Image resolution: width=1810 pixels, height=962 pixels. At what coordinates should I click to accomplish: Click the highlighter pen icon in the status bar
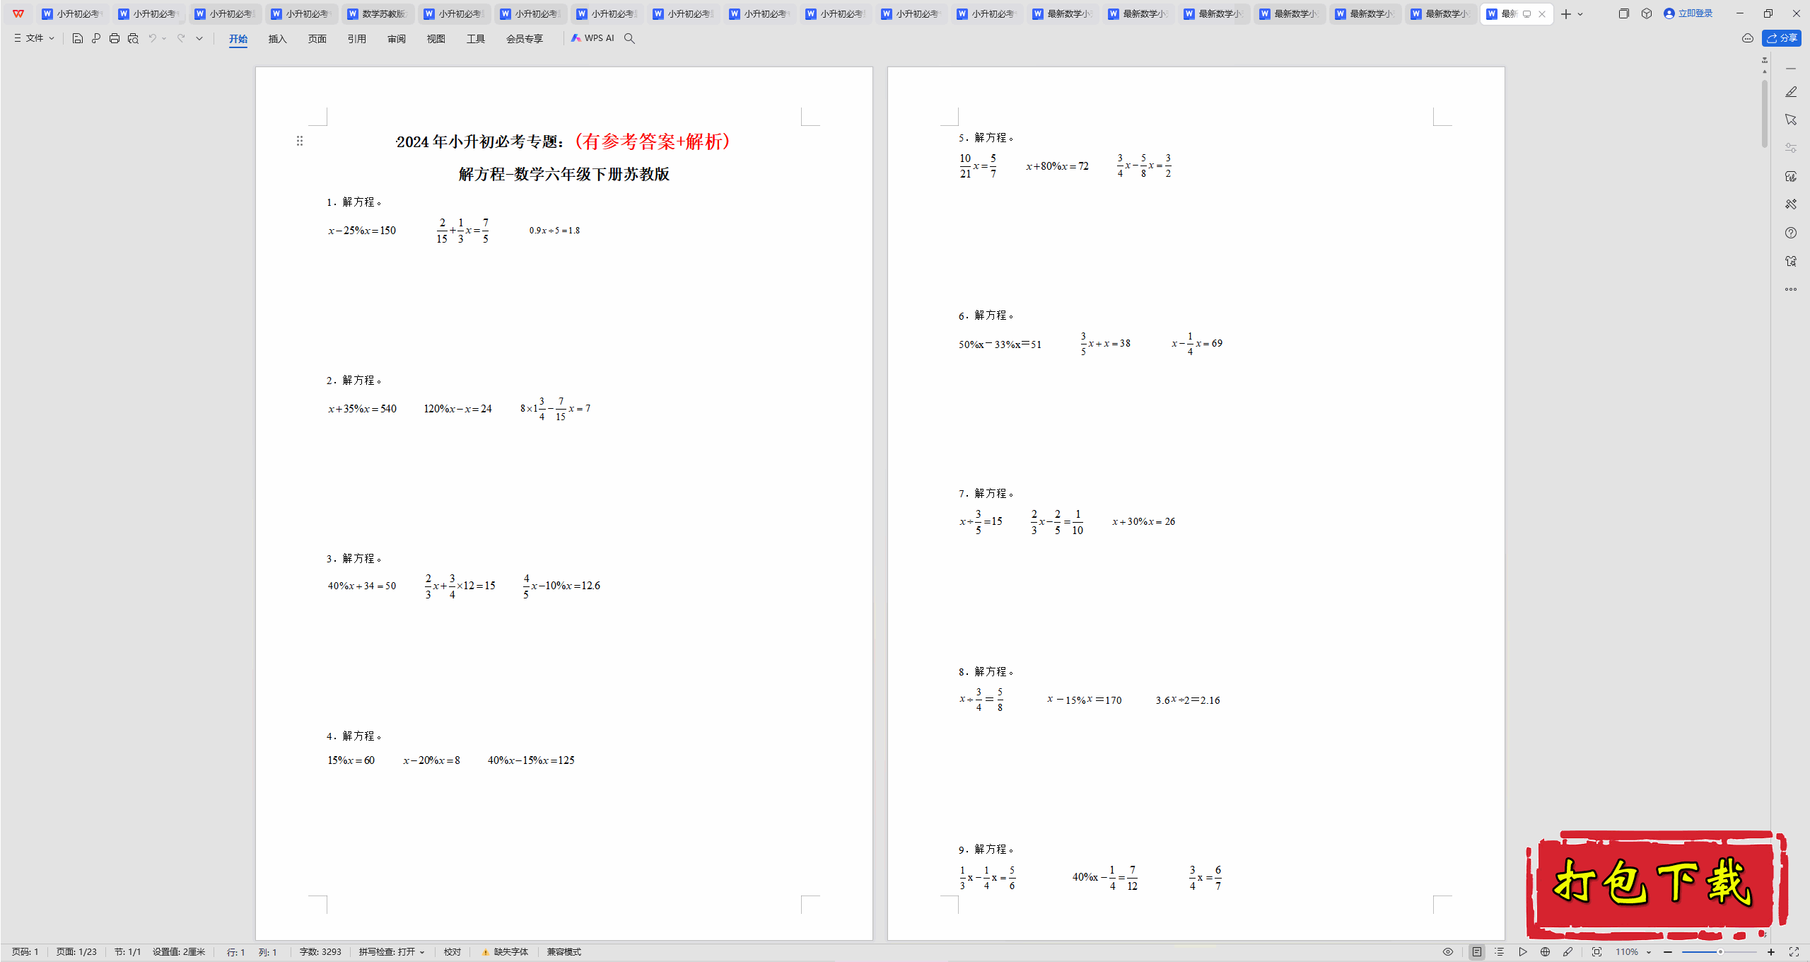pyautogui.click(x=1568, y=952)
